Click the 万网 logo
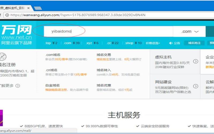214x134 pixels. coord(17,30)
